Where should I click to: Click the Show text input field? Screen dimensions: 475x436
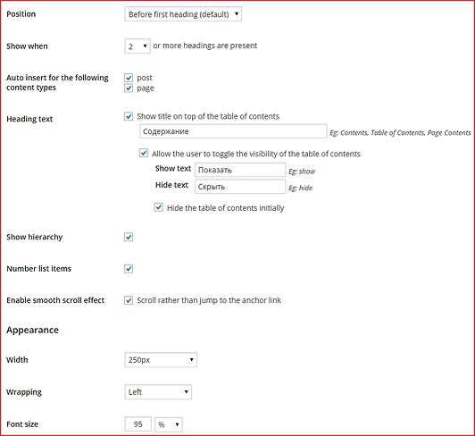(x=240, y=170)
